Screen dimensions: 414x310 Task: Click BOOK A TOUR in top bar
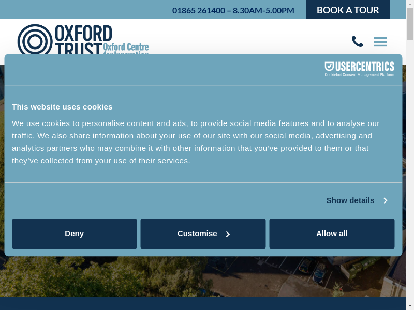348,10
